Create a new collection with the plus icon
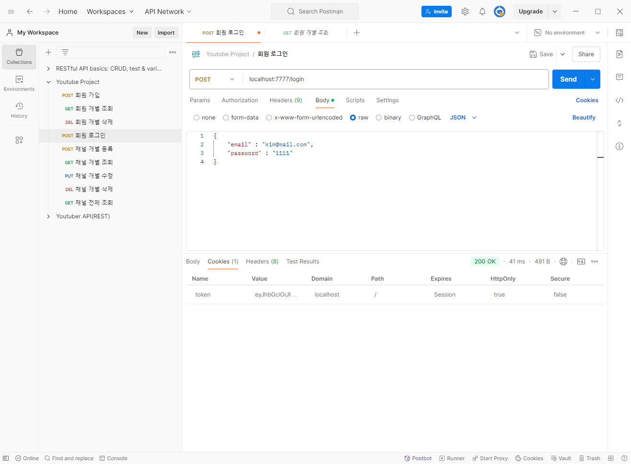 tap(48, 52)
